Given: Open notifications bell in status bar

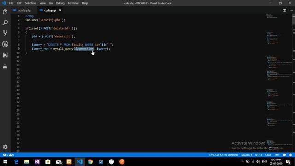Looking at the screenshot, I should click(x=290, y=155).
